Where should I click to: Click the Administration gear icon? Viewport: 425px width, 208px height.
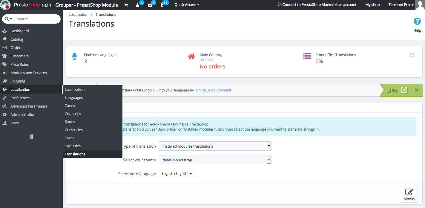4,115
